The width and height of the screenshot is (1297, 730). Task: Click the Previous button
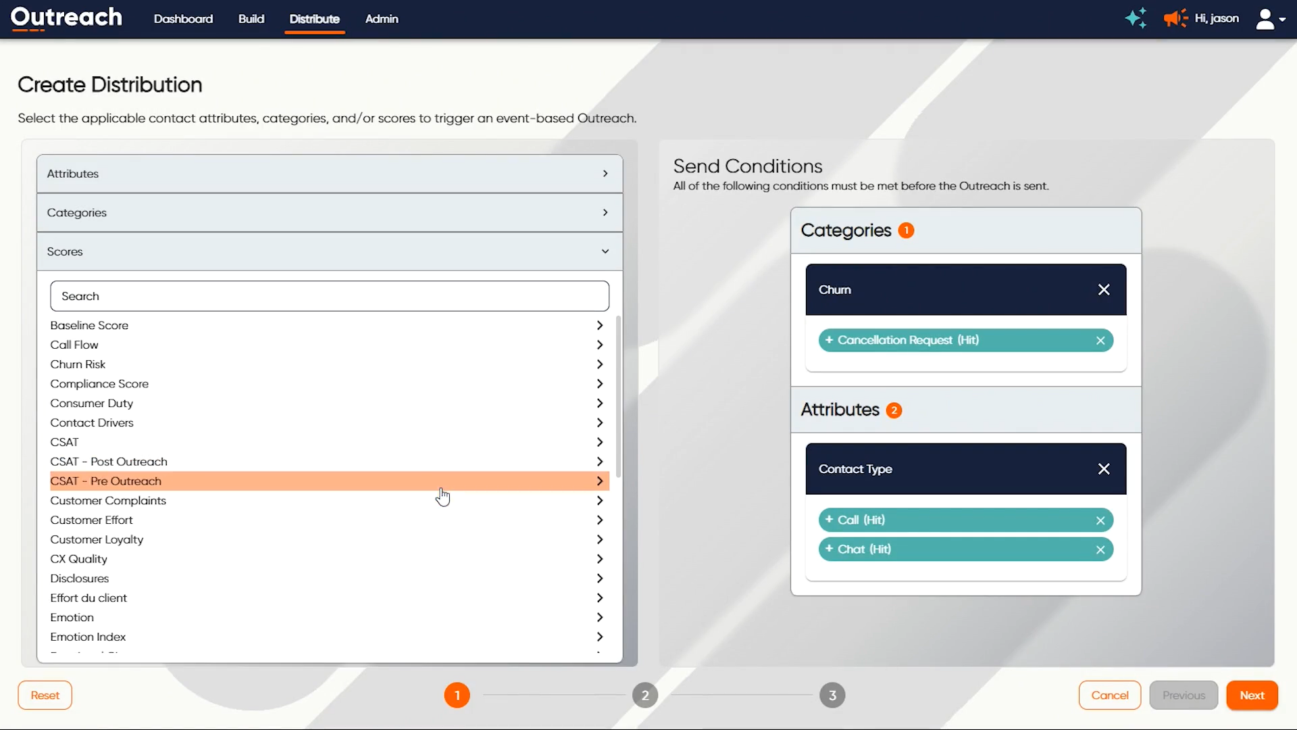pos(1184,696)
